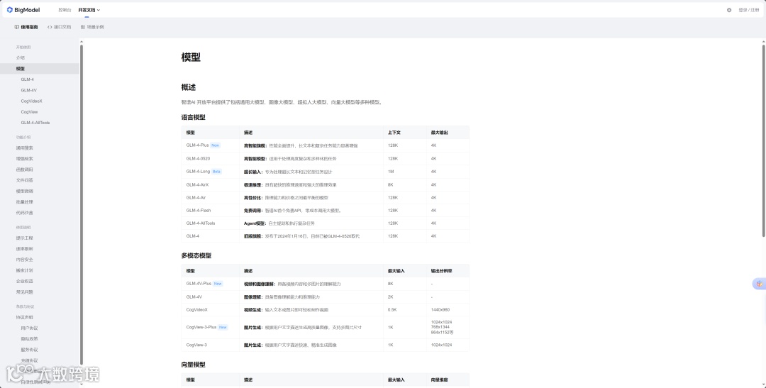Click the GLM-4-Air table row name
Image resolution: width=766 pixels, height=388 pixels.
tap(196, 197)
